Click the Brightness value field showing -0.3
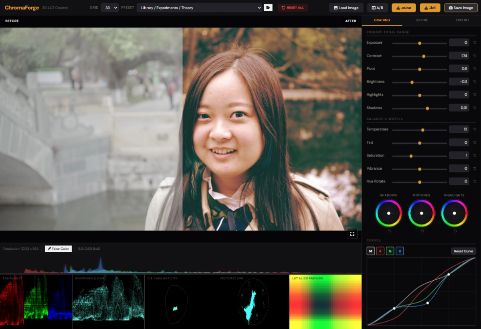The width and height of the screenshot is (481, 329). pos(459,82)
